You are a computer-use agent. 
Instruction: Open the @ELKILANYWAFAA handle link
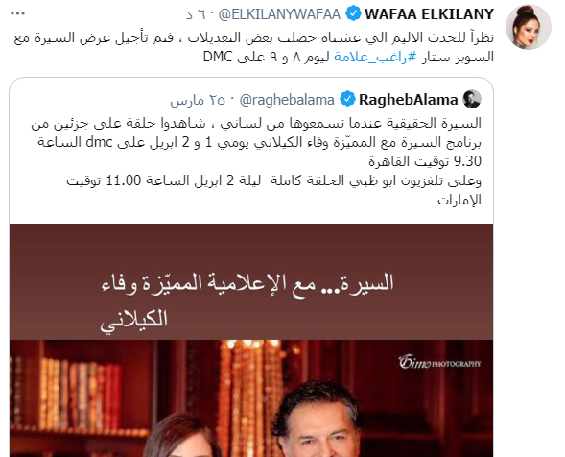279,14
